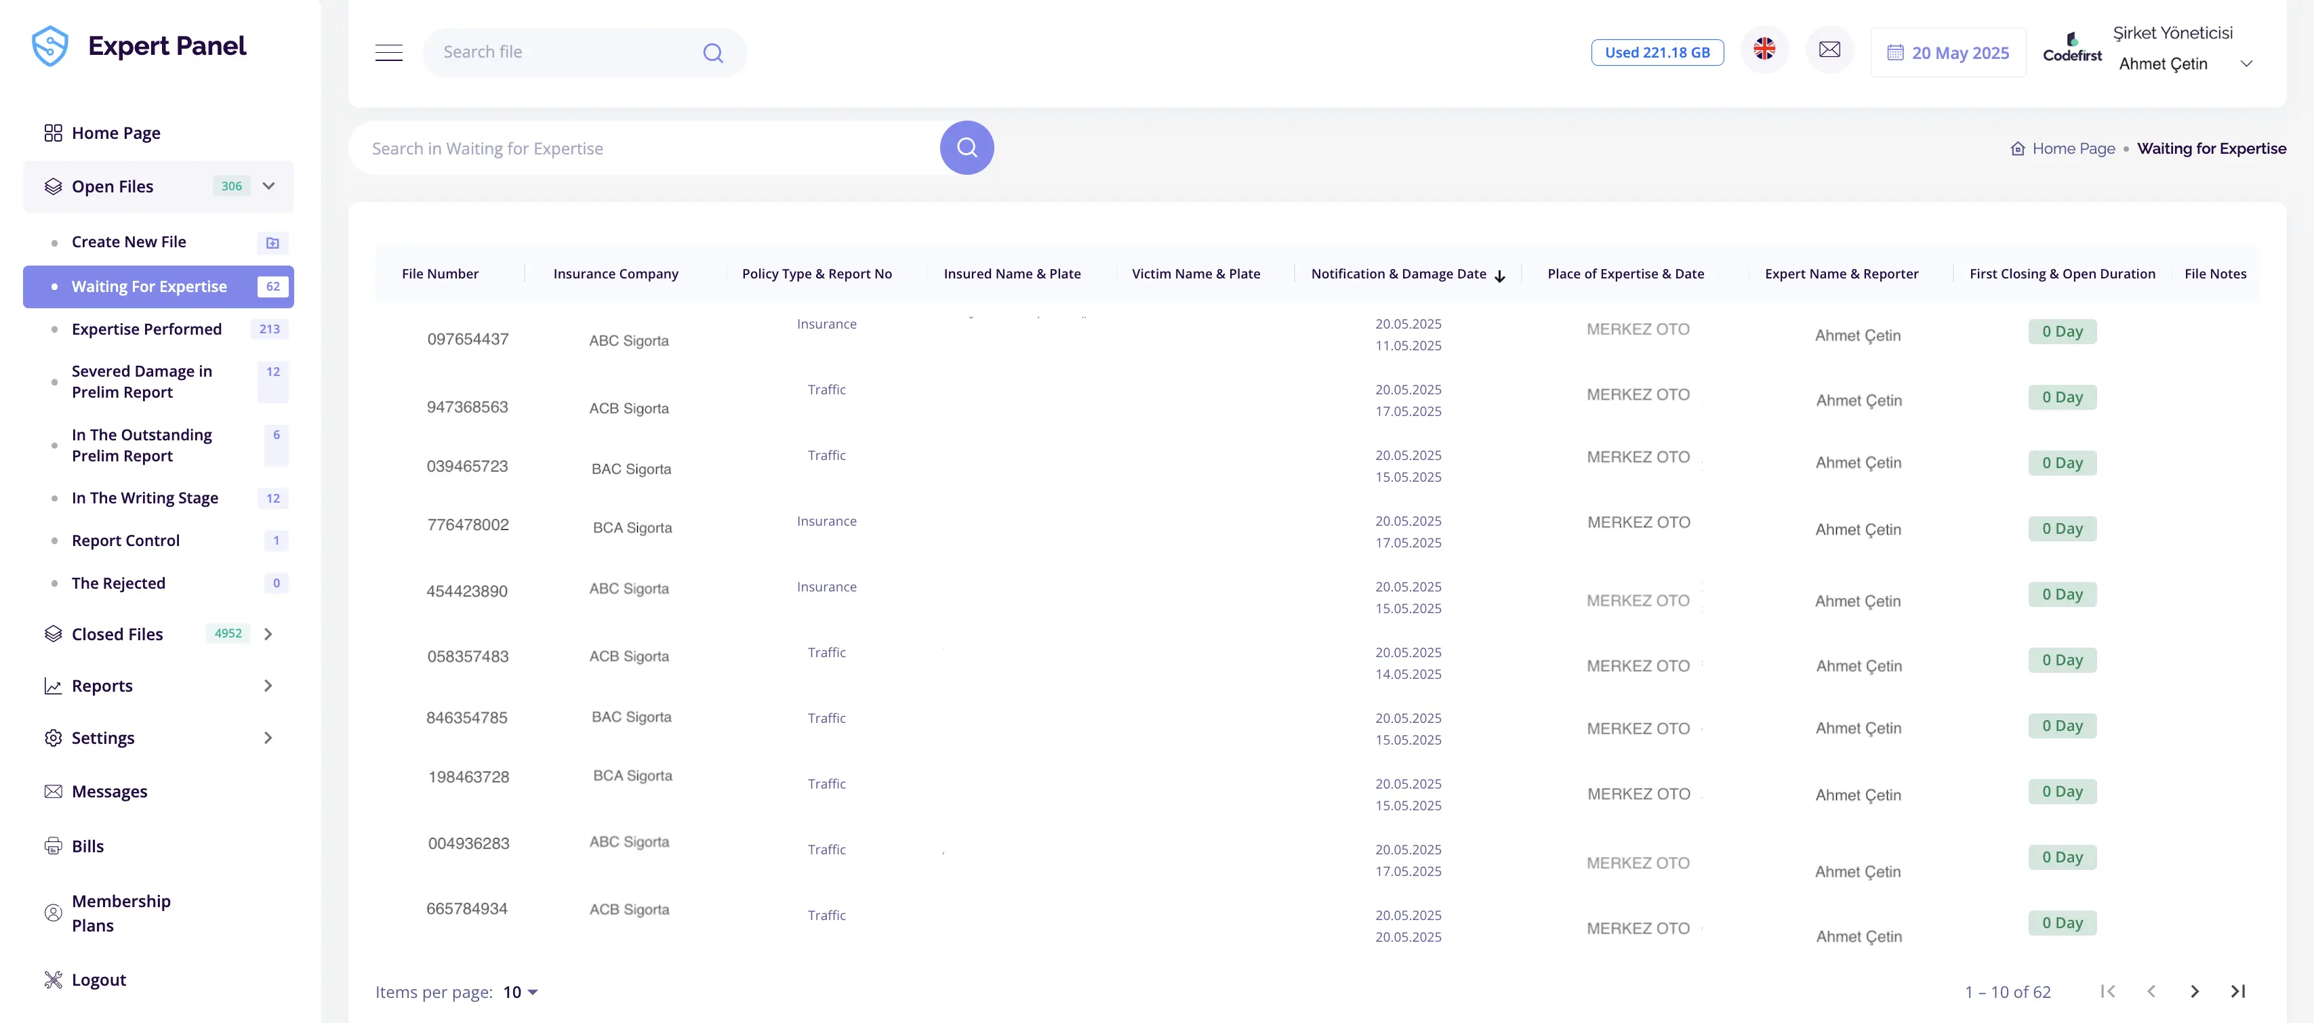Open Expertise Performed in sidebar
2314x1023 pixels.
158,330
